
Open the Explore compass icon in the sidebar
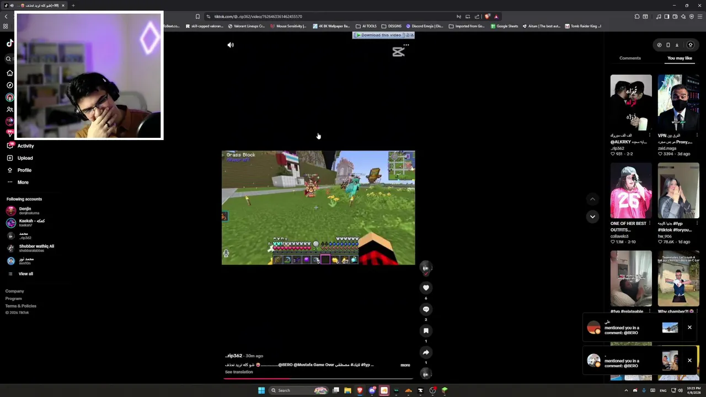pyautogui.click(x=9, y=85)
